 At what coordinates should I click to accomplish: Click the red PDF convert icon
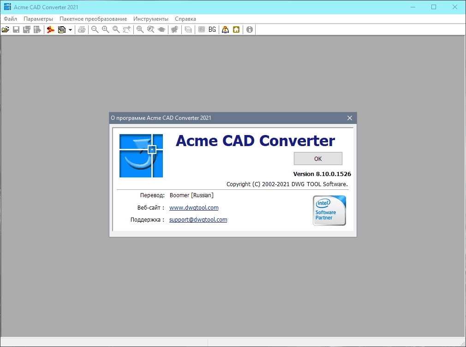tap(51, 29)
